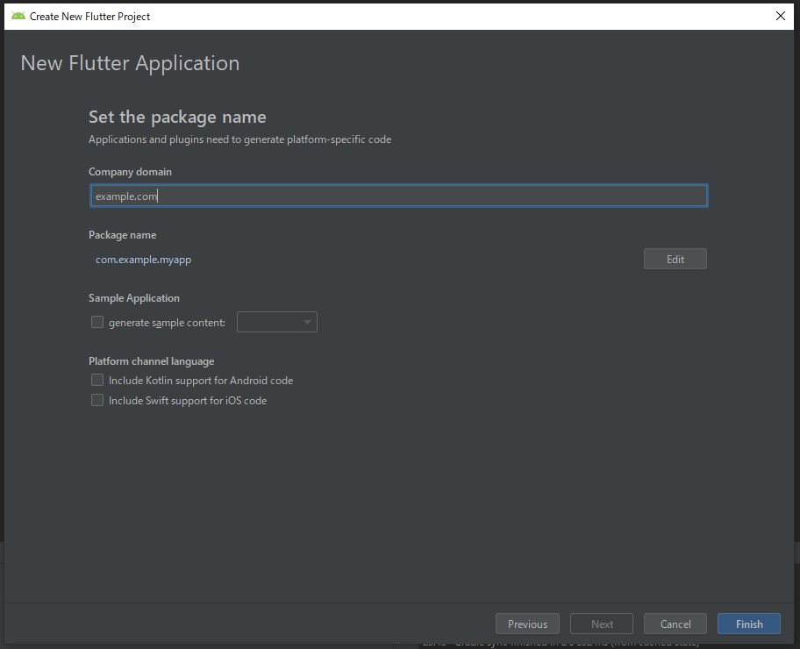Click the Set the package name heading
Screen dimensions: 800x649
tap(177, 117)
